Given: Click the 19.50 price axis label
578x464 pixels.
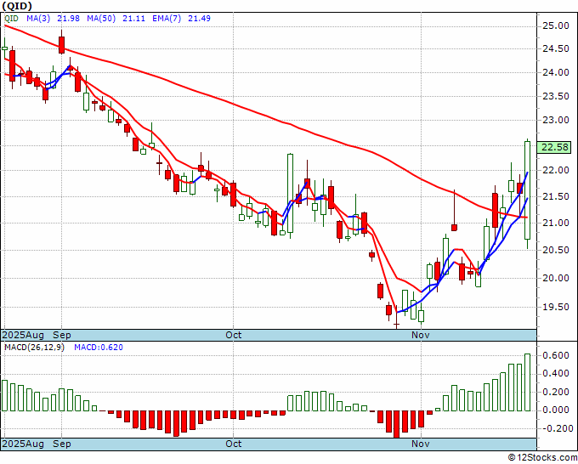Looking at the screenshot, I should point(556,307).
